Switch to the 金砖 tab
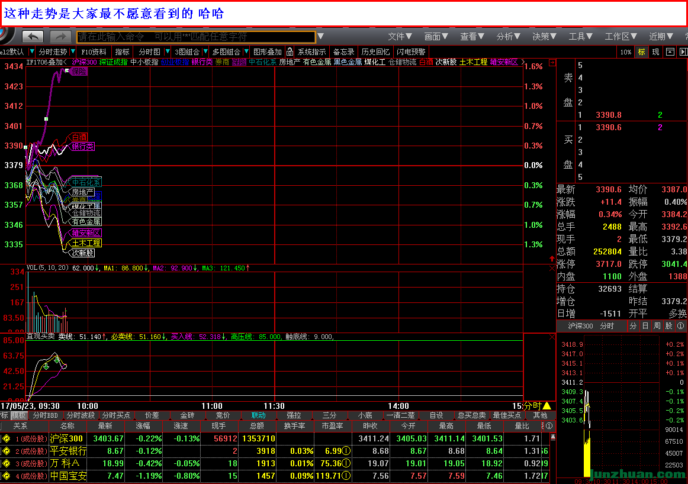This screenshot has width=688, height=484. coord(187,415)
